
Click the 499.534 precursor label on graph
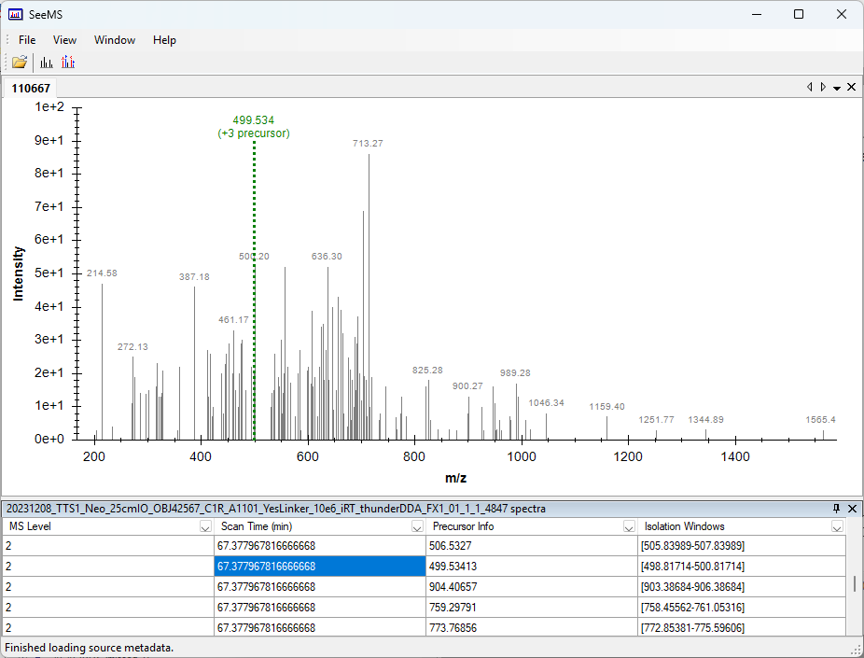pos(254,120)
